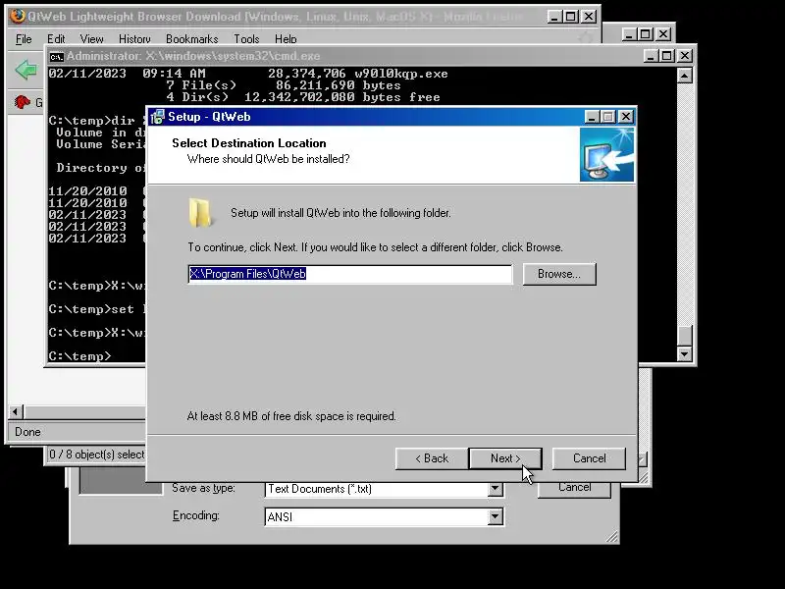Close the Firefox window
Viewport: 785px width, 589px height.
[590, 17]
